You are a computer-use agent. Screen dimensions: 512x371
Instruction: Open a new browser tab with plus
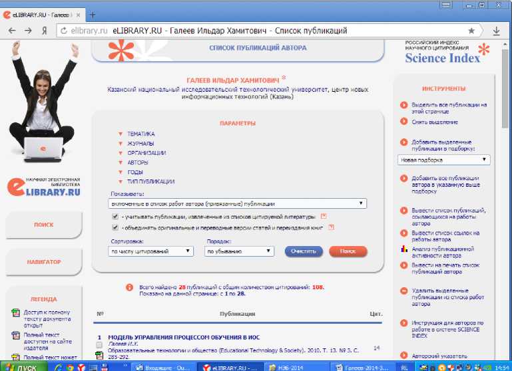pos(93,15)
